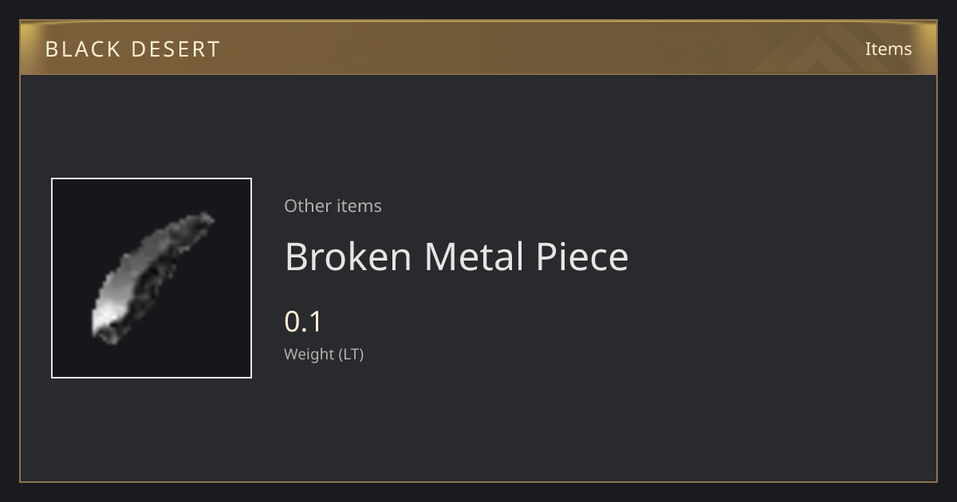Click the LT unit abbreviation in the weight label

point(350,355)
